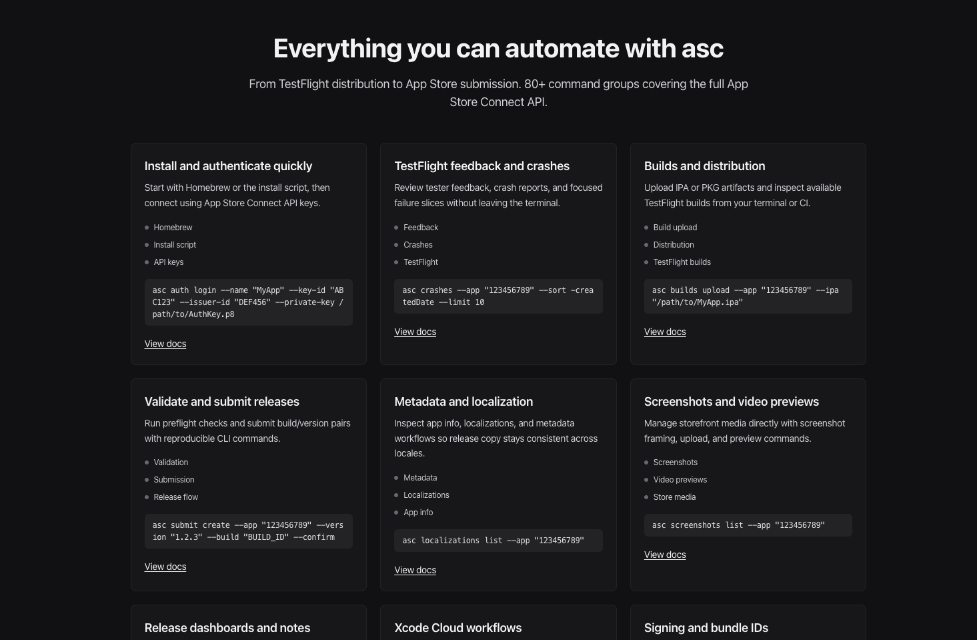Select the Install script bullet item
The image size is (977, 640).
click(174, 244)
